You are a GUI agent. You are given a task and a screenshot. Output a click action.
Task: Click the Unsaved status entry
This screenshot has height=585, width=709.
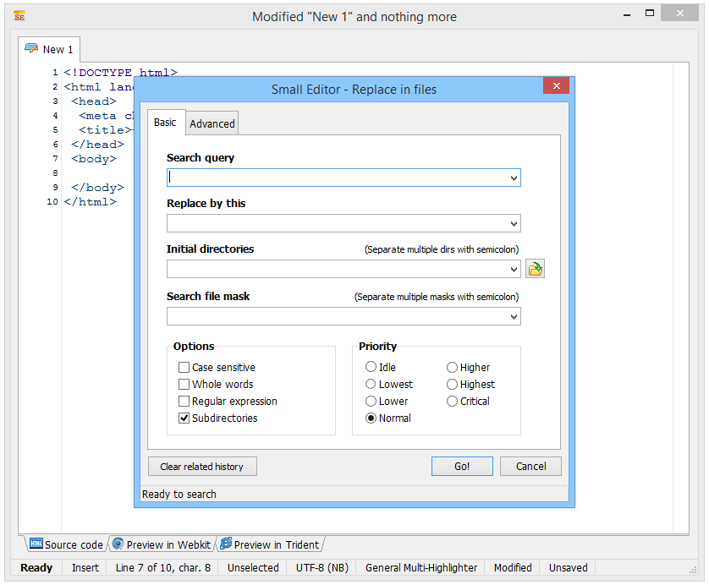568,568
